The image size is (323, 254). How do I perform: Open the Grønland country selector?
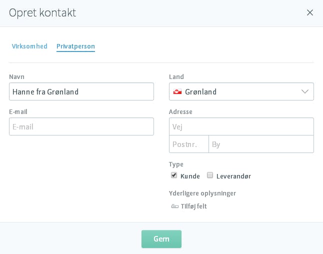click(x=241, y=91)
